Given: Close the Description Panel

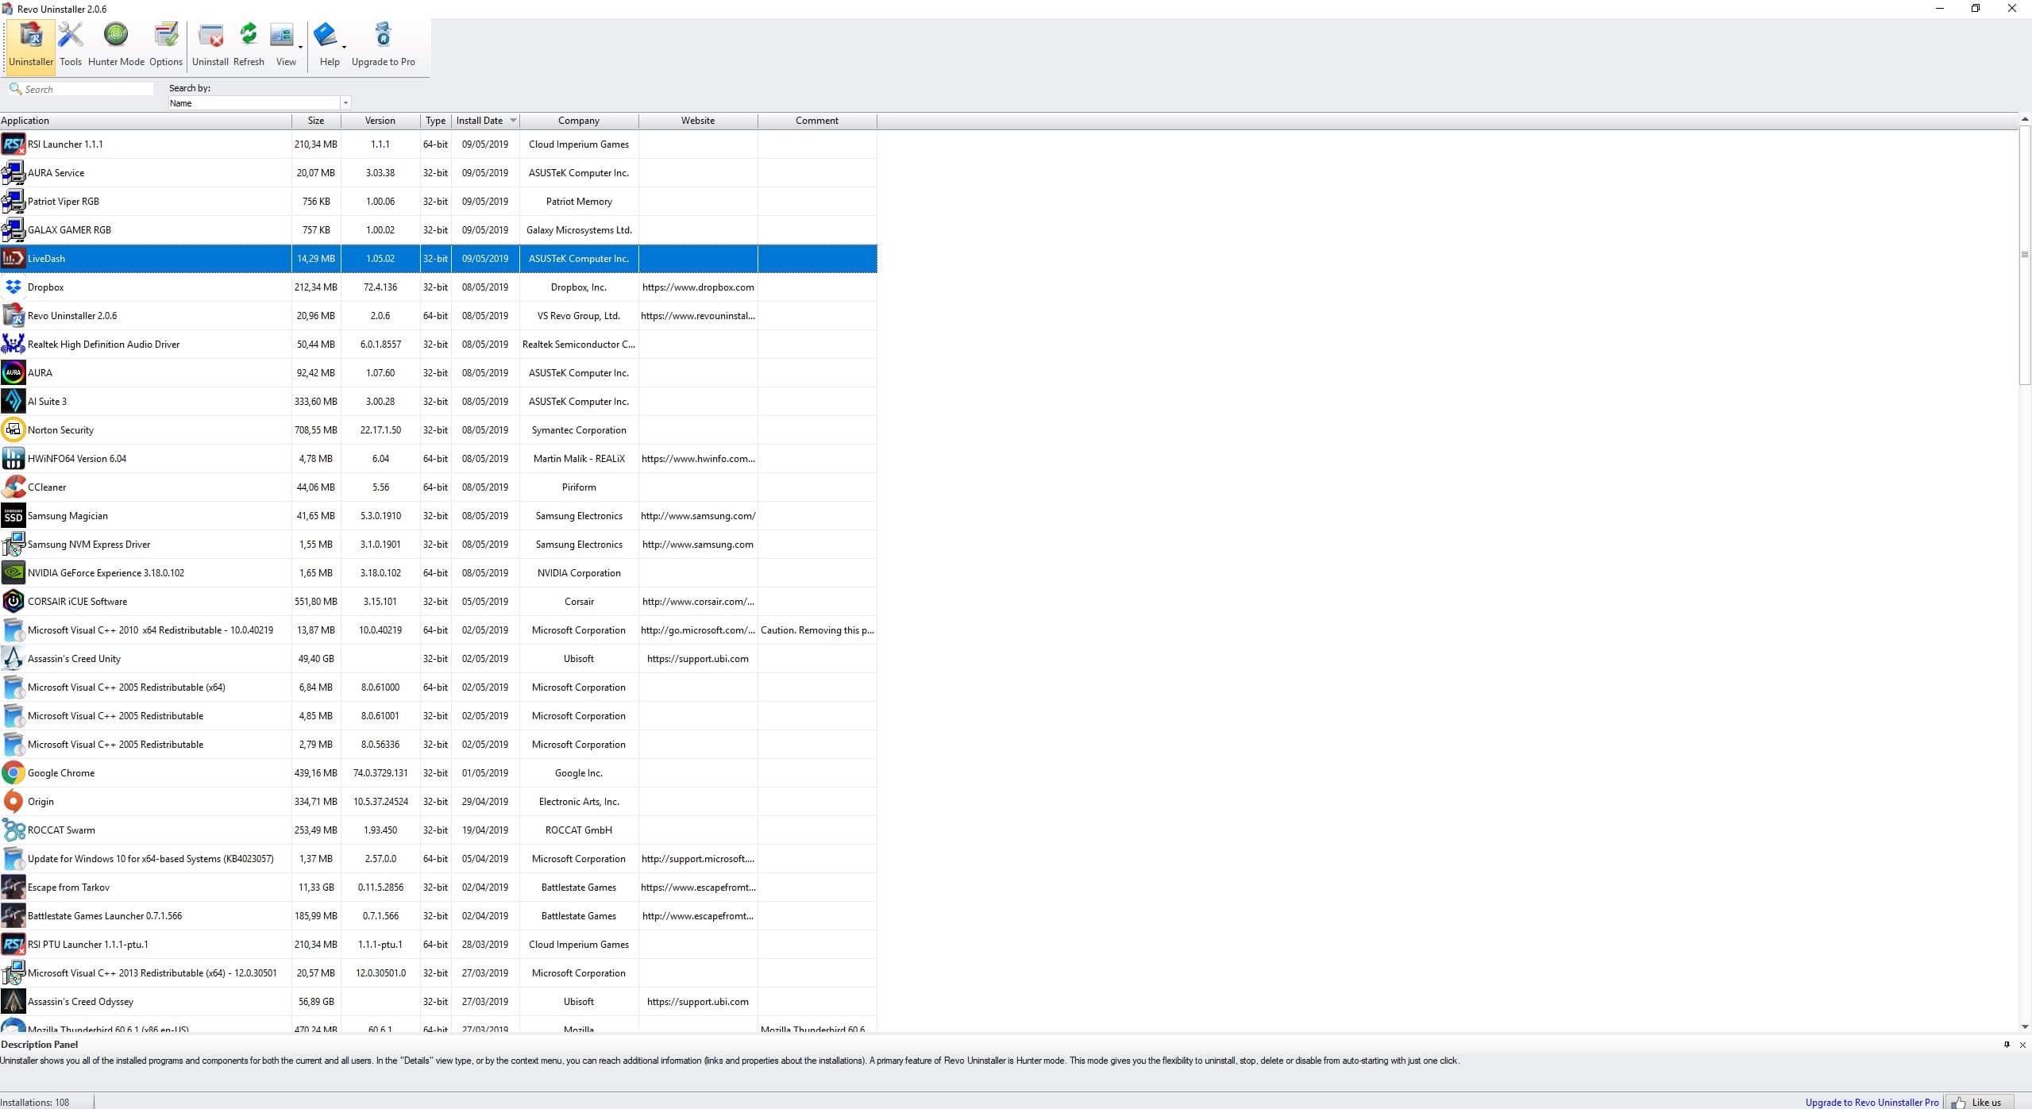Looking at the screenshot, I should tap(2022, 1045).
